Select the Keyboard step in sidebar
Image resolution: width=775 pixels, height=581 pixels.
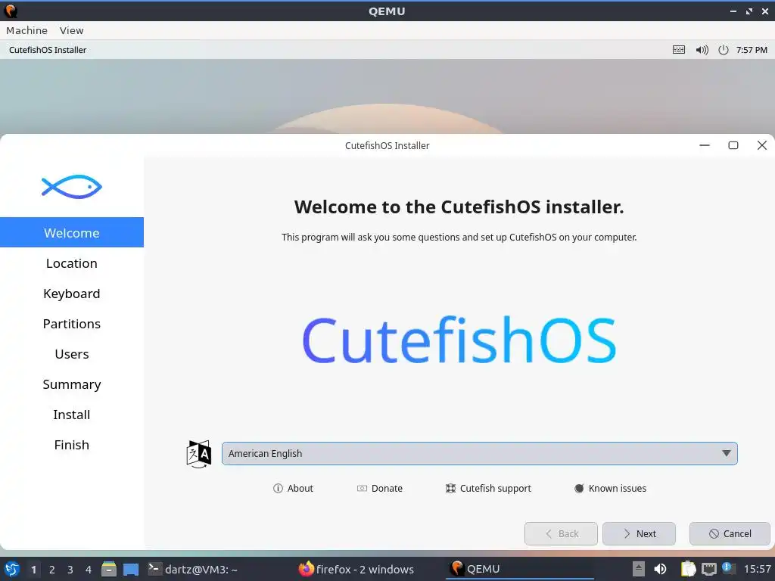click(72, 294)
